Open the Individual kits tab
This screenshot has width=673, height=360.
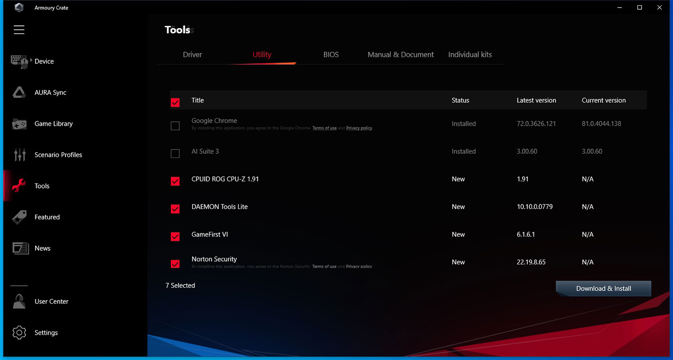tap(470, 54)
